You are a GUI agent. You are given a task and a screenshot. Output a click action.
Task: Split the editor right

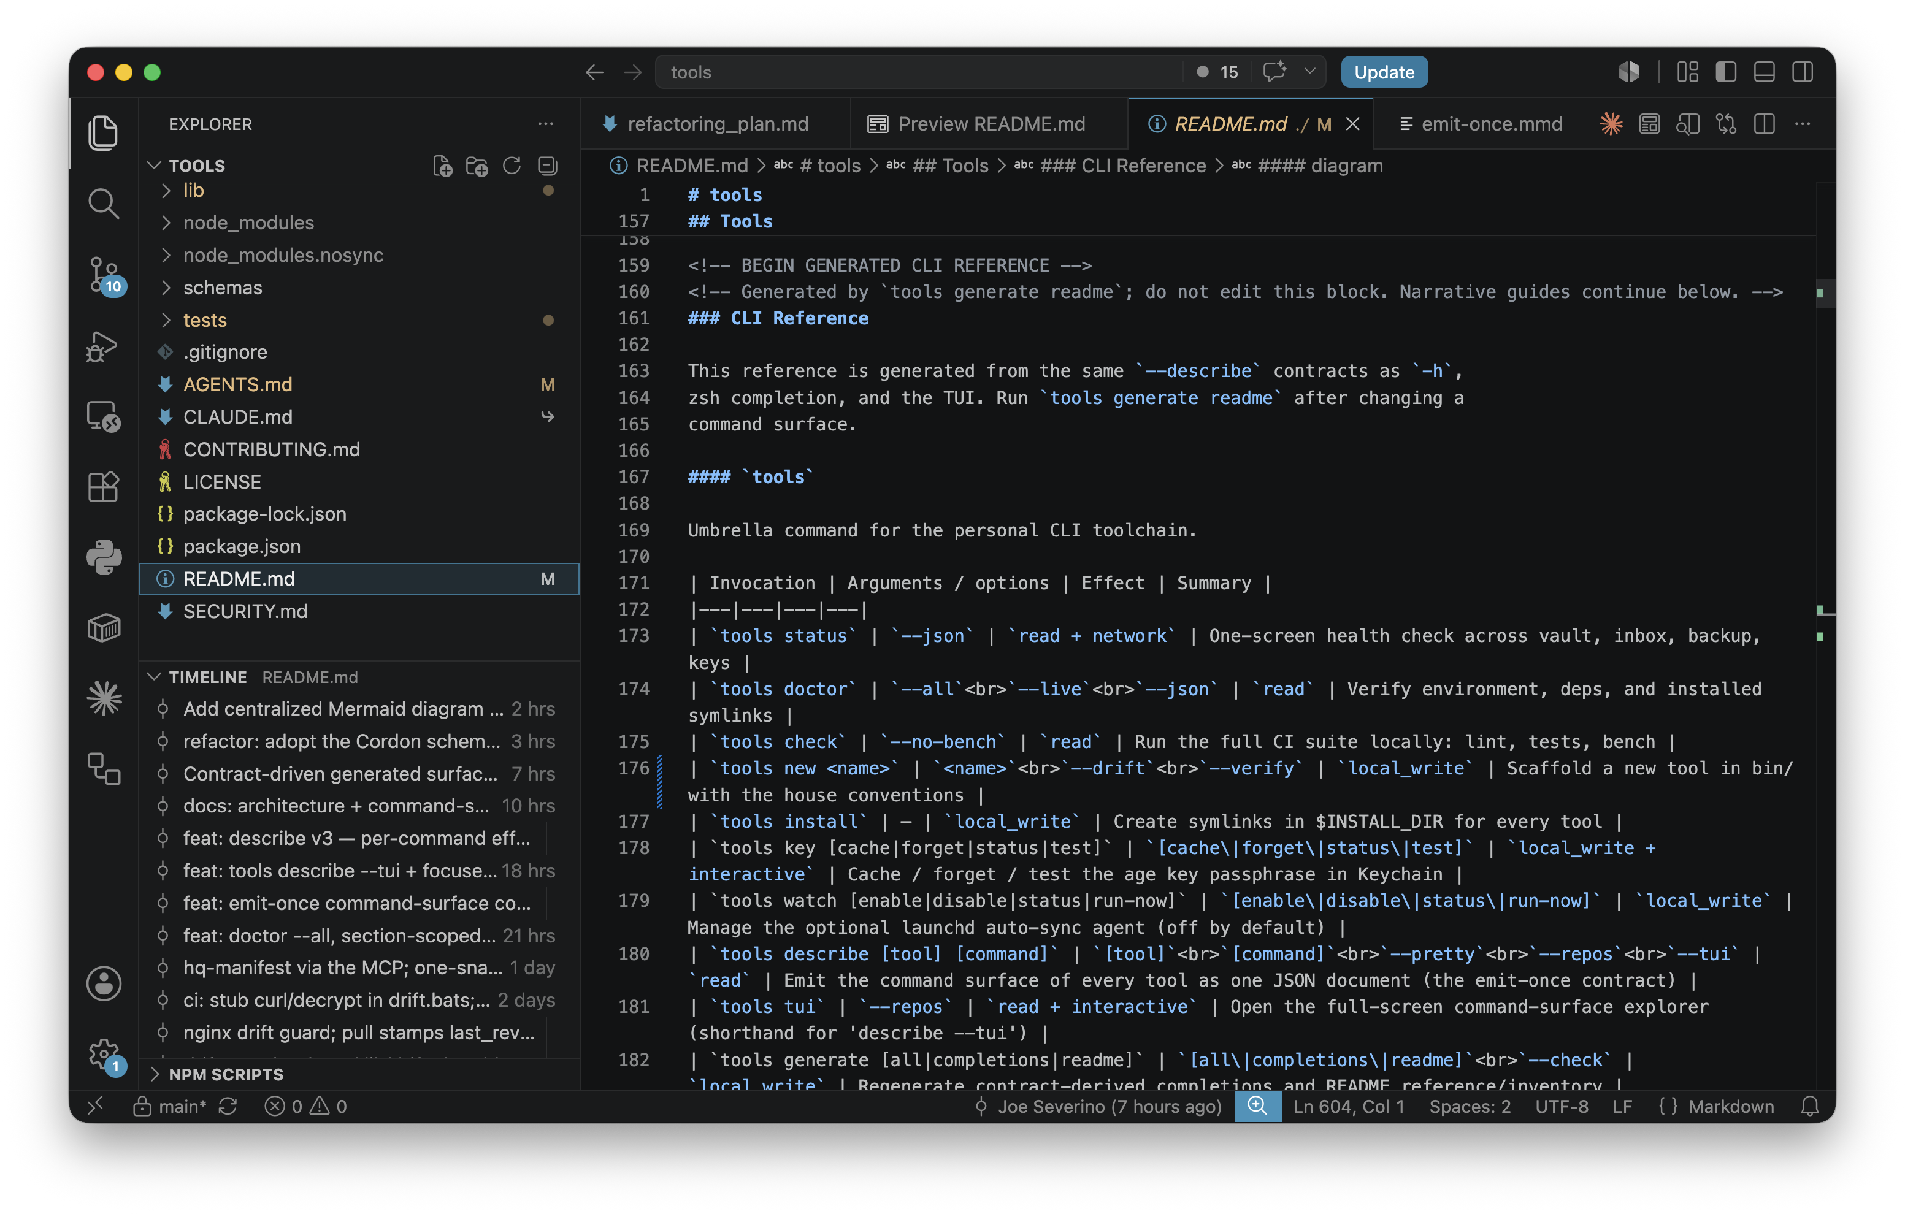coord(1764,124)
